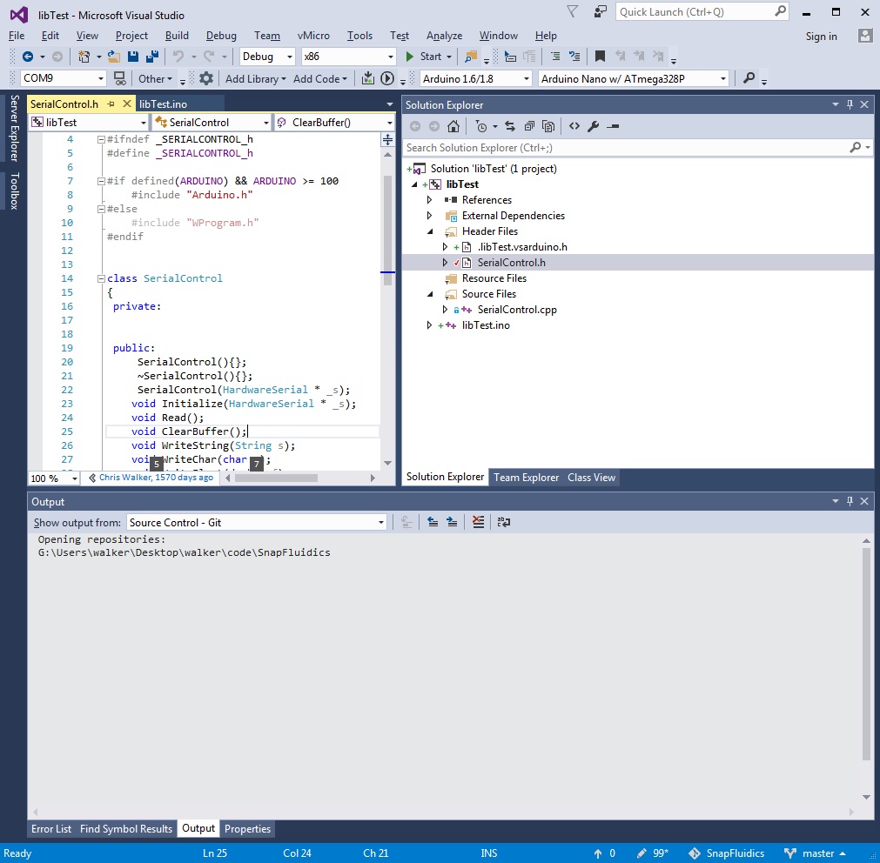The height and width of the screenshot is (863, 880).
Task: Open the vMicro settings gear icon
Action: tap(206, 78)
